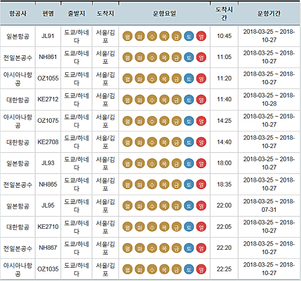Click the 화 day icon in the NH861 row
The width and height of the screenshot is (301, 281).
coord(140,57)
